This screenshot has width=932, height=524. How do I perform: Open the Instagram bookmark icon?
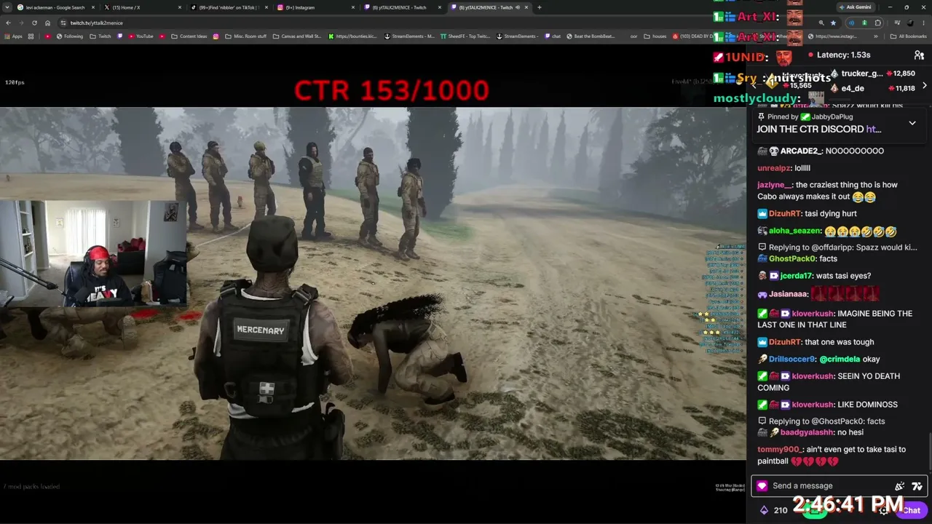pyautogui.click(x=216, y=36)
